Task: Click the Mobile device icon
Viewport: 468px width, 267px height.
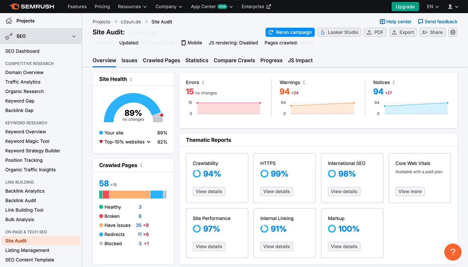Action: (x=183, y=43)
